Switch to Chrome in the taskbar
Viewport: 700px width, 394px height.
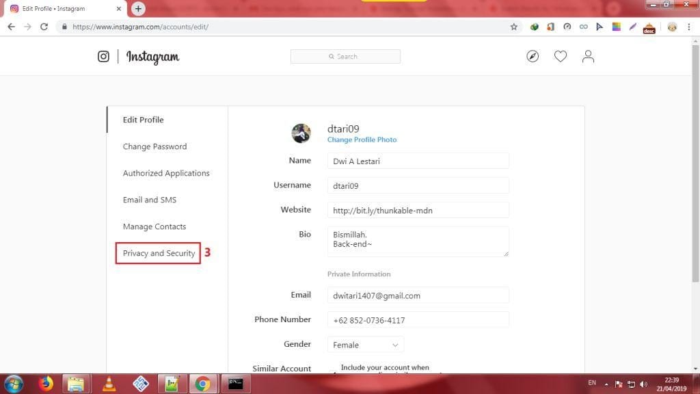pyautogui.click(x=202, y=384)
